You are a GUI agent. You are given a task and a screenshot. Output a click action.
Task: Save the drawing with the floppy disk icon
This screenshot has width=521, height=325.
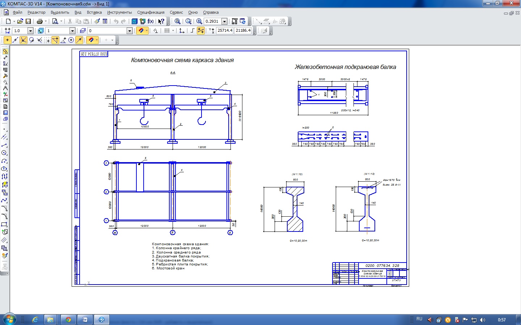[x=28, y=21]
